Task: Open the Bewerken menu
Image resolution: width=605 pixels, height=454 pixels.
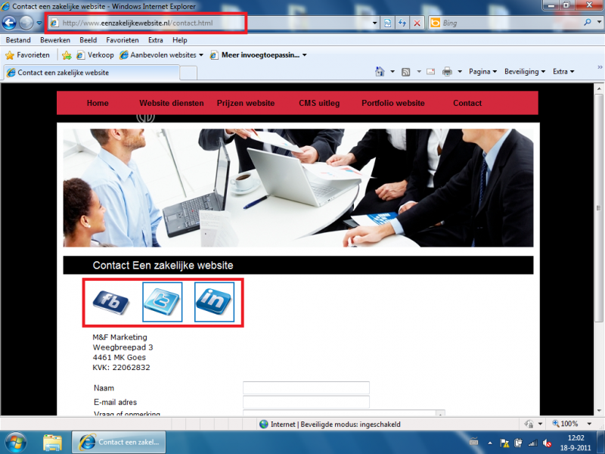Action: click(56, 39)
